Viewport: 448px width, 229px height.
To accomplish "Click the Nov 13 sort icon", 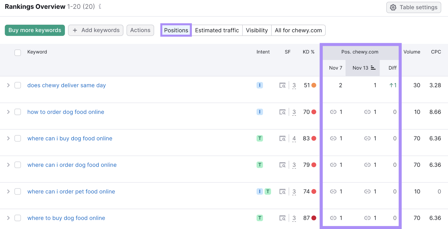I will pyautogui.click(x=373, y=68).
